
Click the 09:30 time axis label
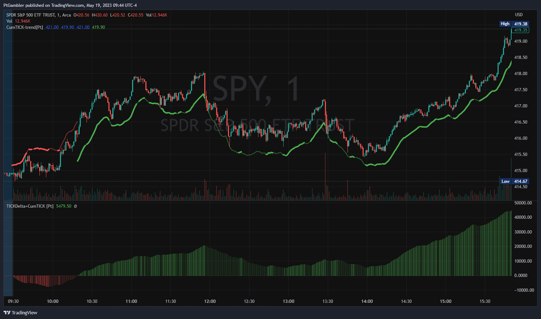pos(14,301)
